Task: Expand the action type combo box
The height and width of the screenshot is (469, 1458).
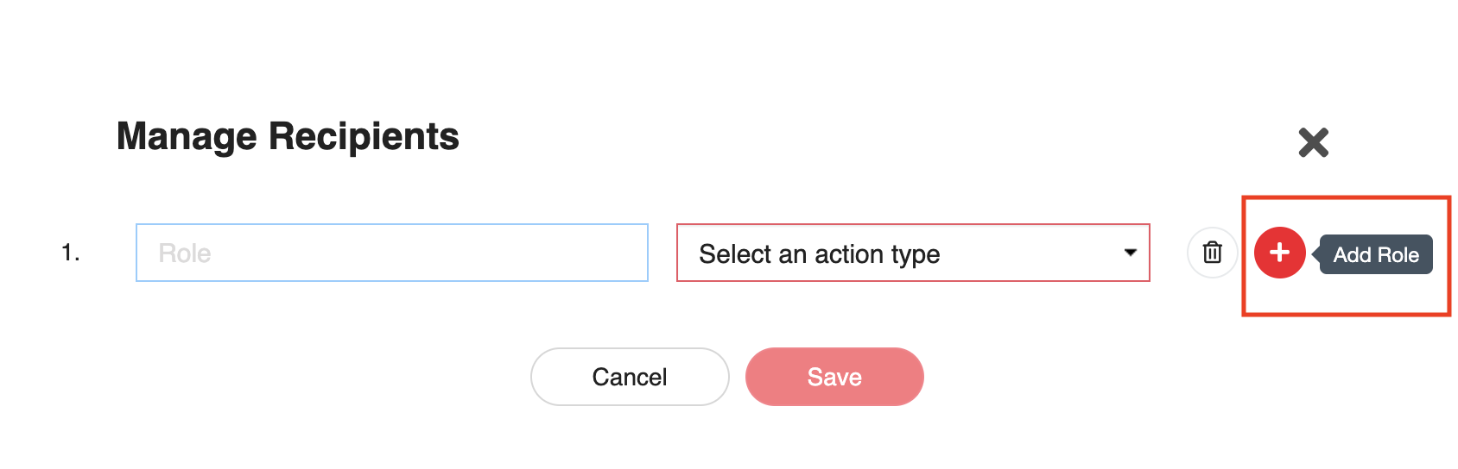Action: [912, 253]
